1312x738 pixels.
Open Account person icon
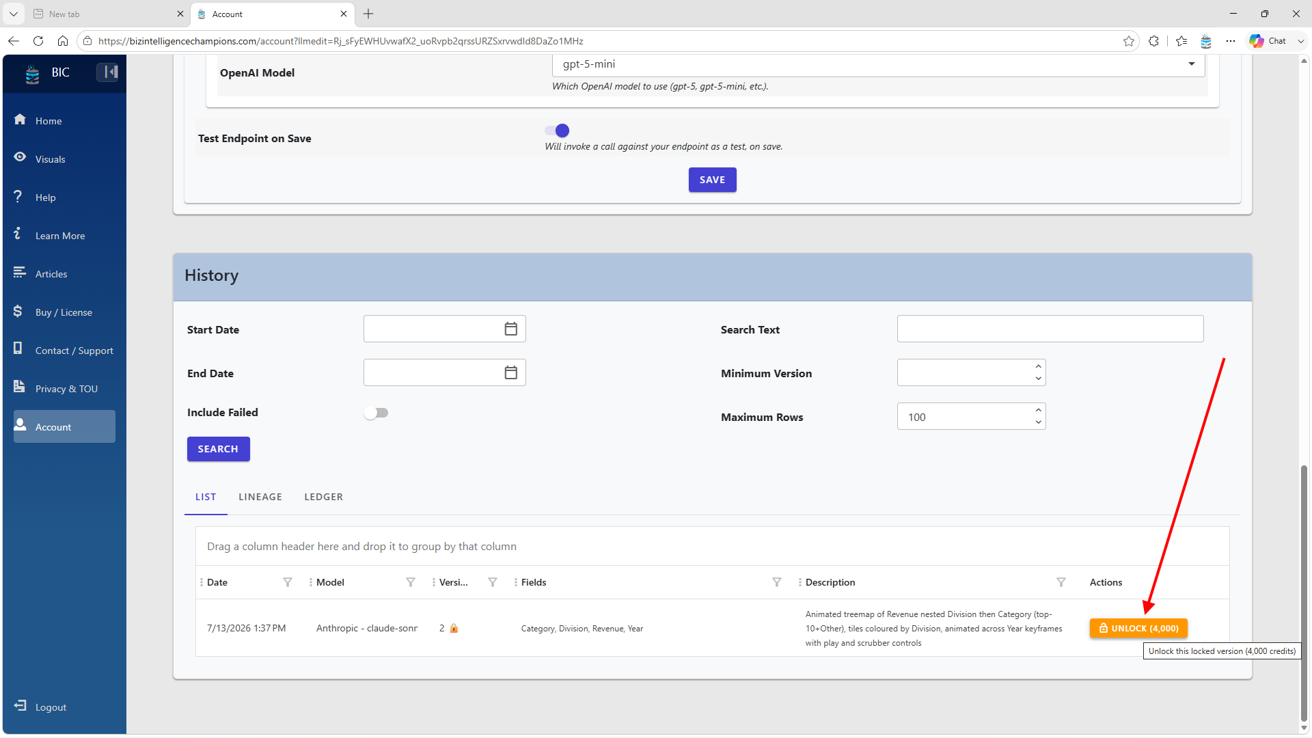click(x=20, y=425)
